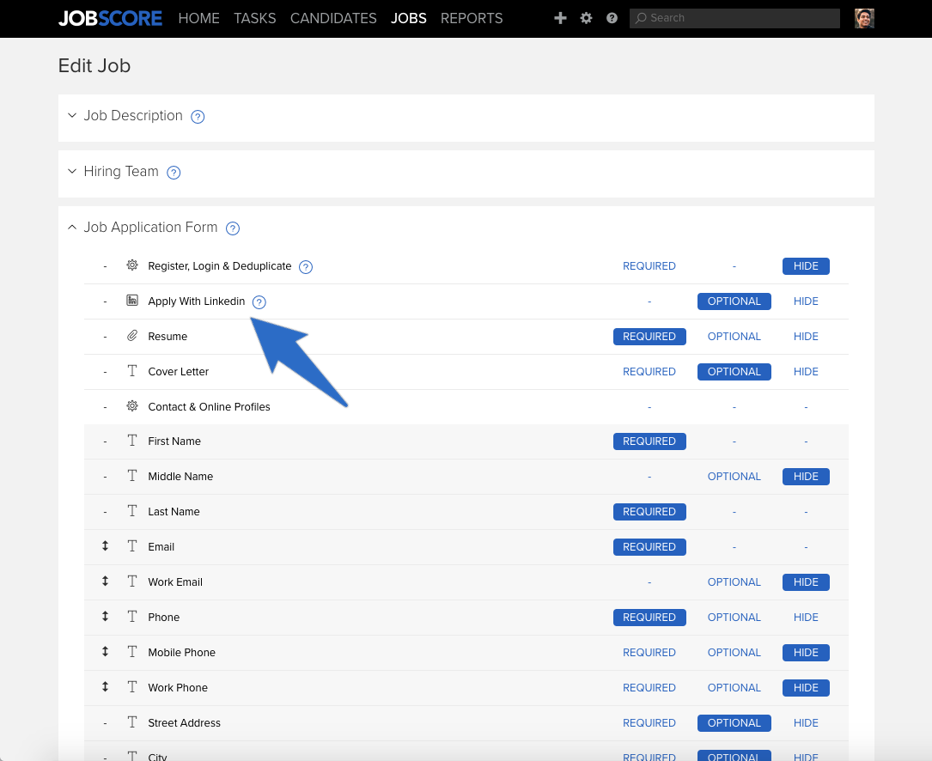
Task: Click the help question mark in top bar
Action: tap(612, 18)
